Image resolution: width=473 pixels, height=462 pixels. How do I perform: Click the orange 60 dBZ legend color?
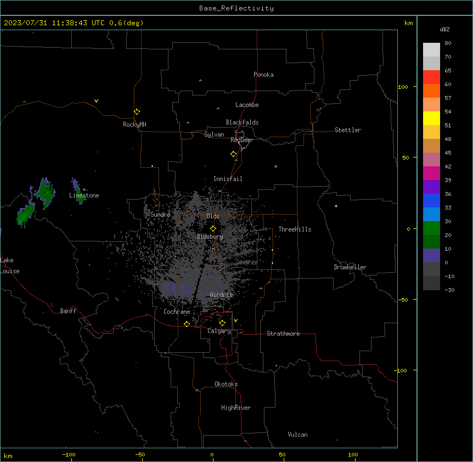coord(431,91)
